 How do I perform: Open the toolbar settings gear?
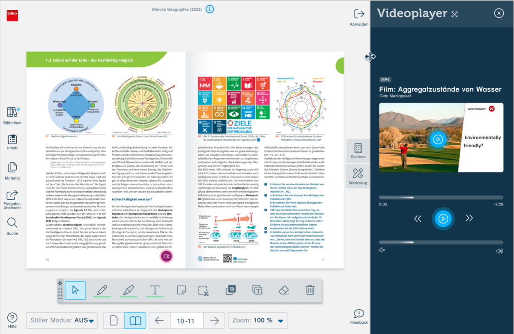[60, 283]
